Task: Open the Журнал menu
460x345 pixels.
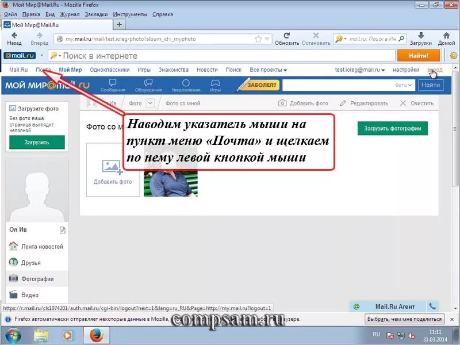Action: coord(70,14)
